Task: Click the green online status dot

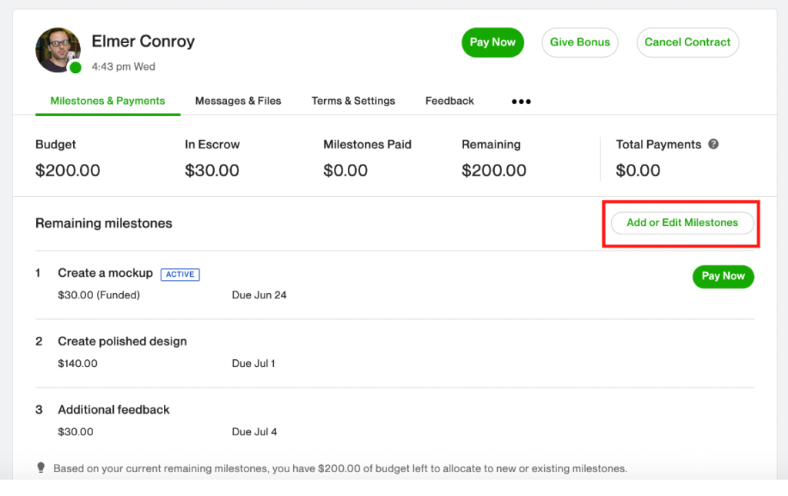Action: coord(75,68)
